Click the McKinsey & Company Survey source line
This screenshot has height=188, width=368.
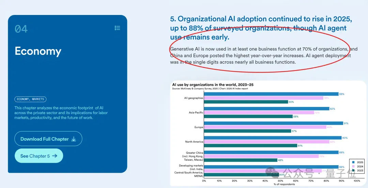(x=210, y=89)
